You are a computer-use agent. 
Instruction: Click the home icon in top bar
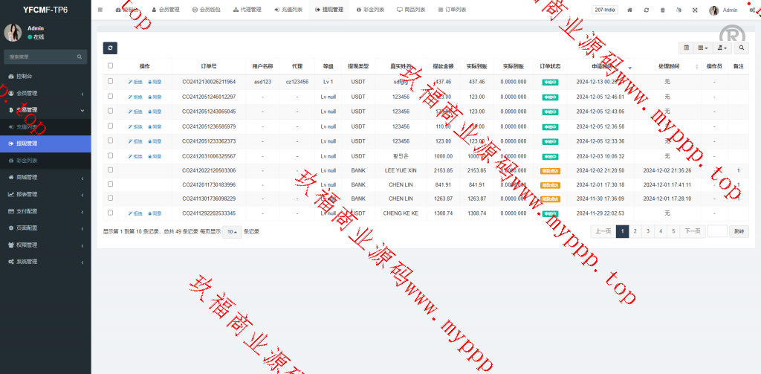[x=629, y=10]
